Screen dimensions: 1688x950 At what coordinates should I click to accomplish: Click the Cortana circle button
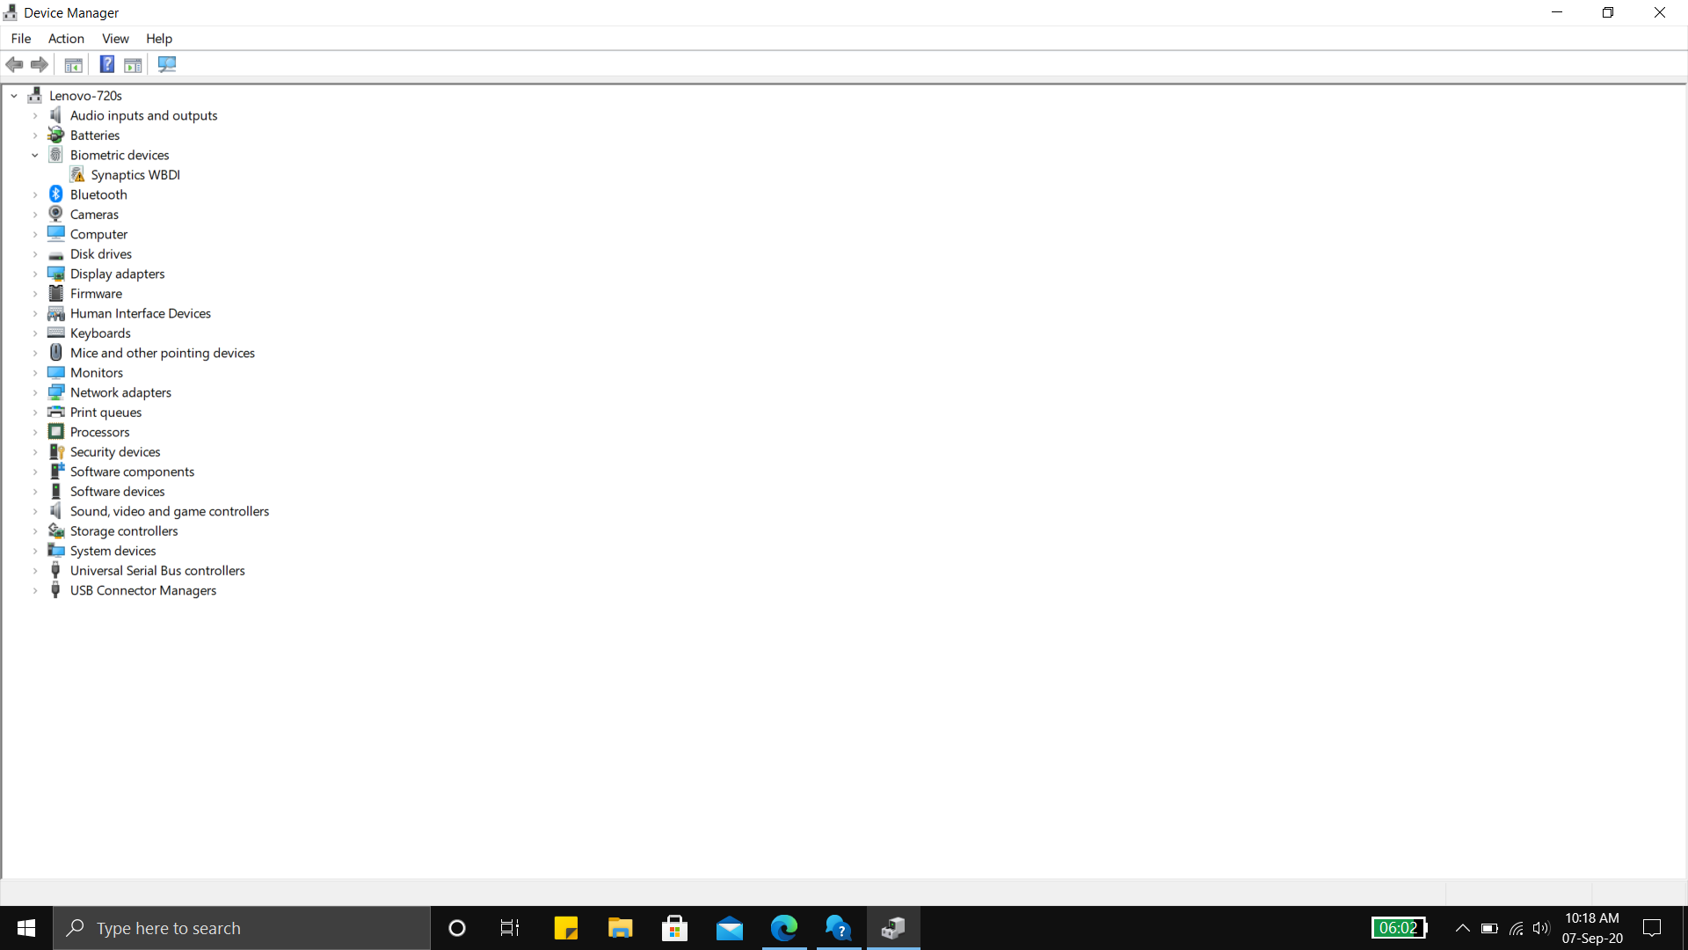(x=456, y=928)
